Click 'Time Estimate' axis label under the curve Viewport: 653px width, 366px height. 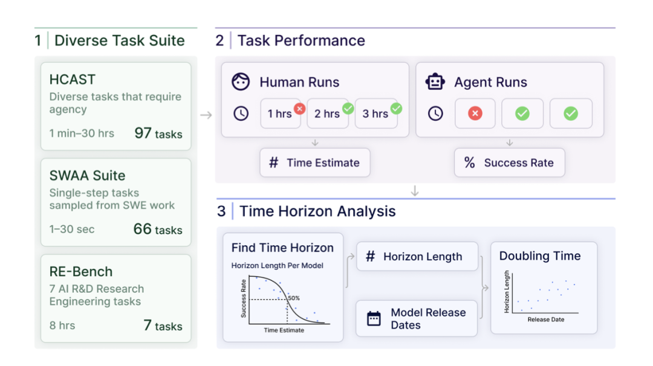pos(284,330)
